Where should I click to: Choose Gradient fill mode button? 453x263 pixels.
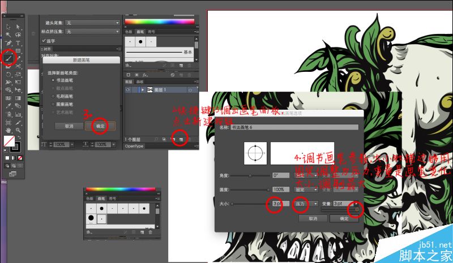point(14,158)
